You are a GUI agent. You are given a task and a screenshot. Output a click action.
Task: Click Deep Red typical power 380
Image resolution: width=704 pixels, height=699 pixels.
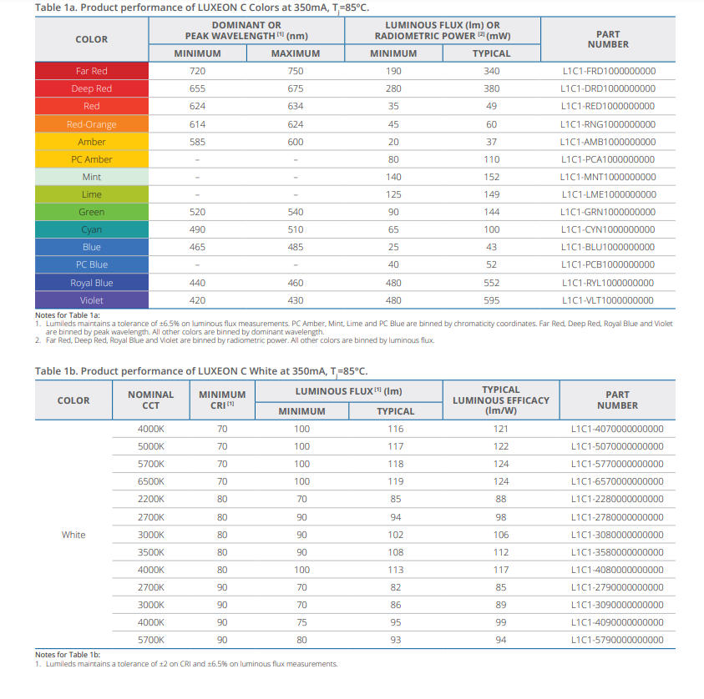pos(492,88)
